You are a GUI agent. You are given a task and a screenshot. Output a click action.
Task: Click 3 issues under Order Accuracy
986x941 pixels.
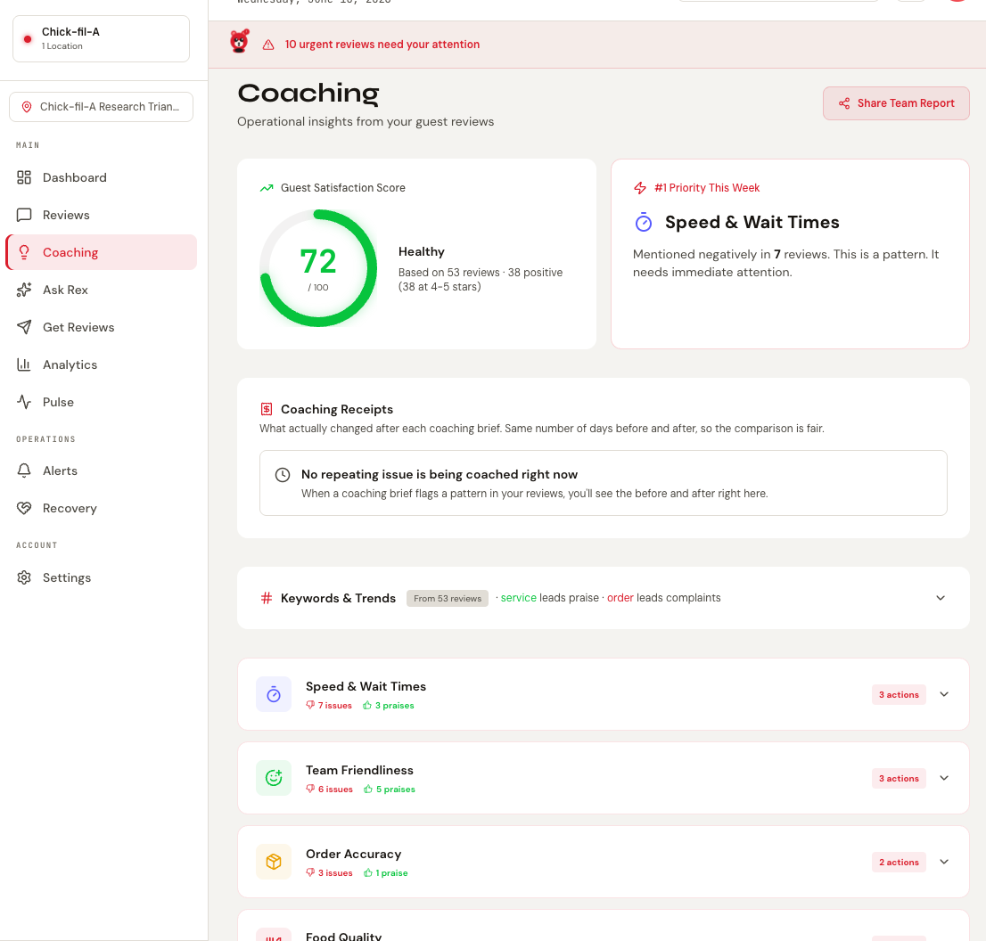(329, 872)
